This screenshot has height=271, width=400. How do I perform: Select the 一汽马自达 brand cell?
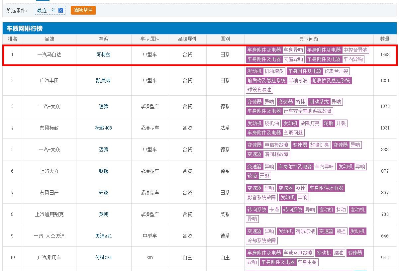tap(50, 54)
